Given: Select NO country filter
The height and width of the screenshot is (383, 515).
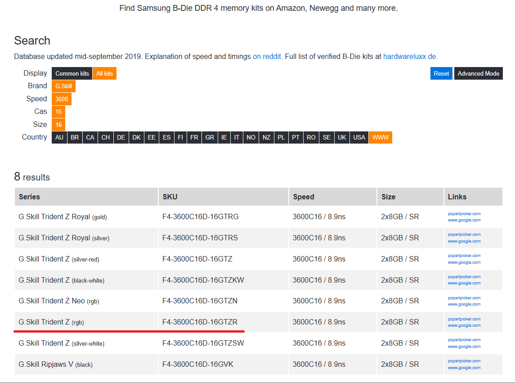Looking at the screenshot, I should (251, 137).
